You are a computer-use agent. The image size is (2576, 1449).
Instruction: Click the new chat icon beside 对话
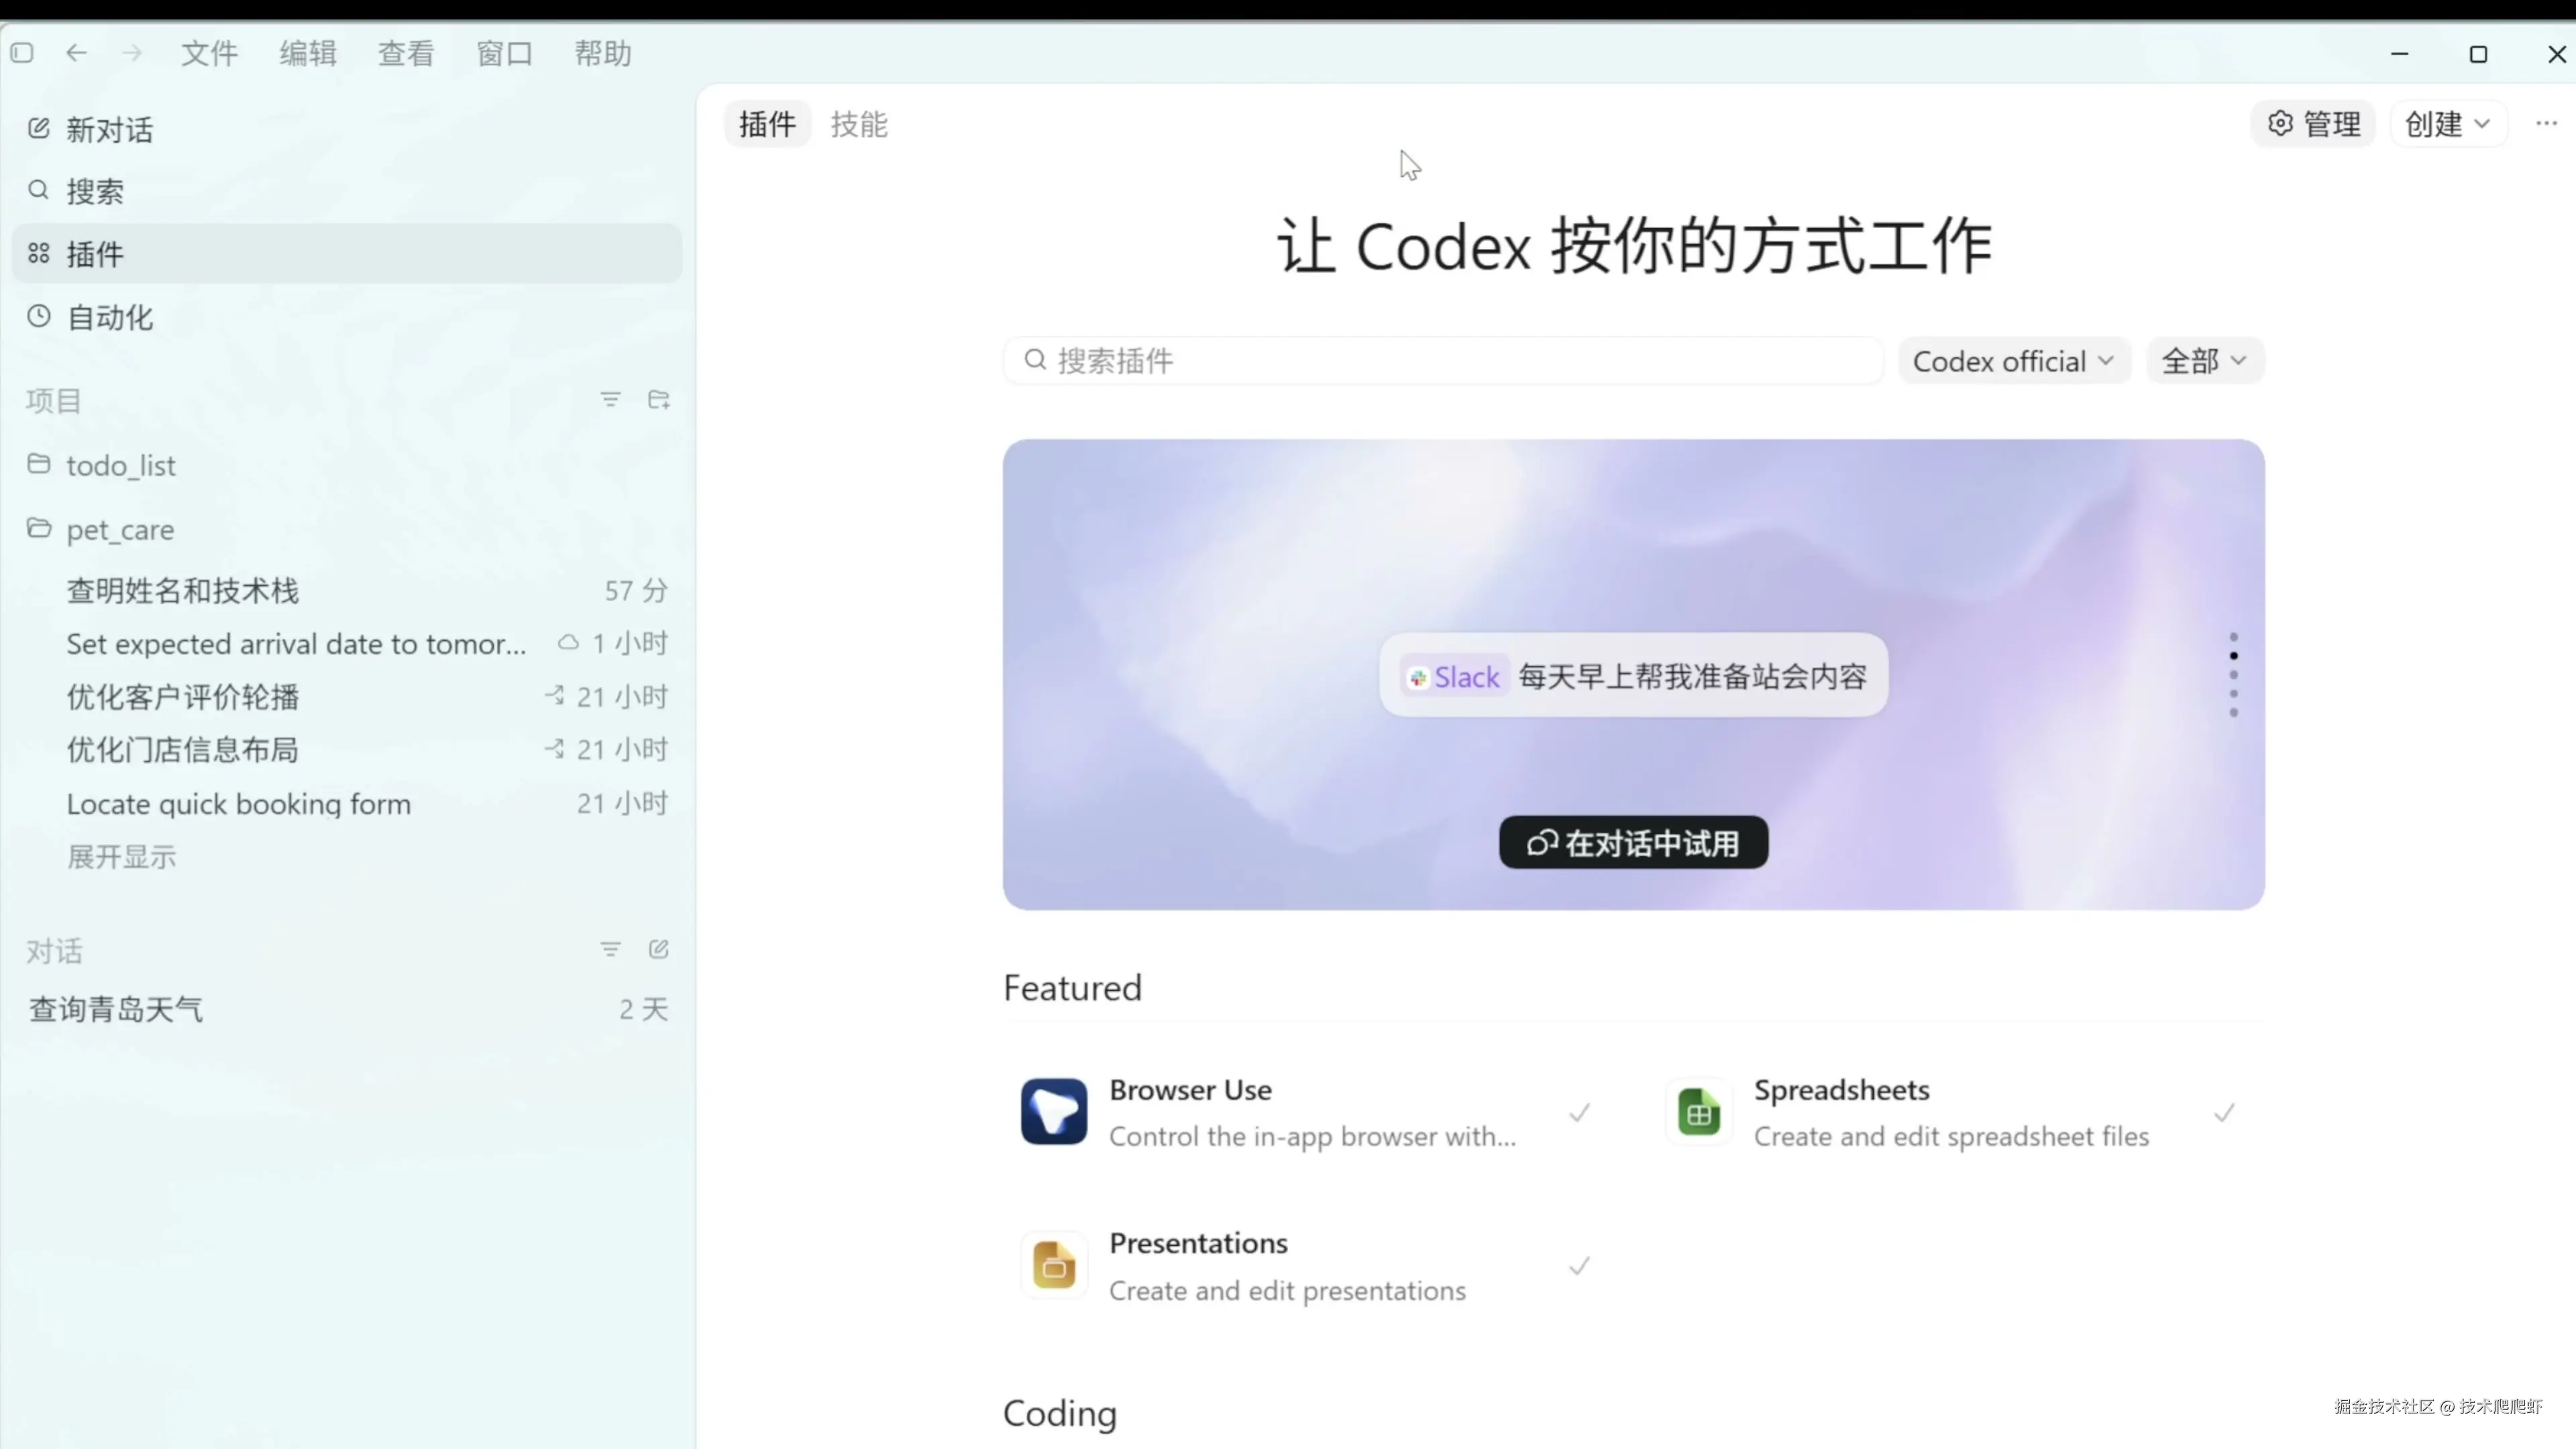click(x=658, y=950)
